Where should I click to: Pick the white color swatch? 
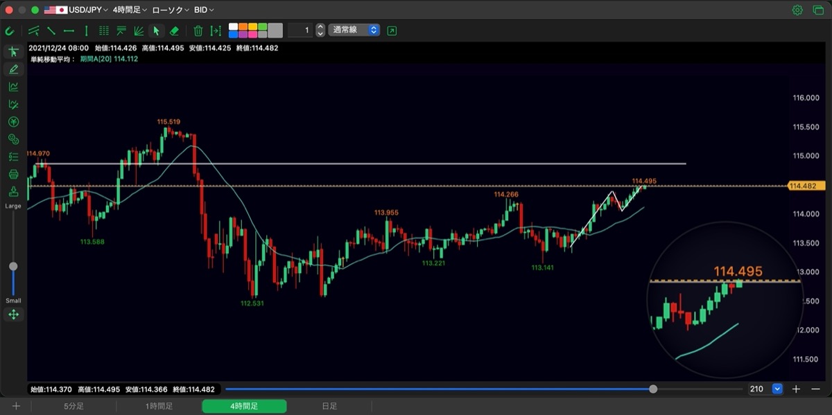pyautogui.click(x=234, y=27)
